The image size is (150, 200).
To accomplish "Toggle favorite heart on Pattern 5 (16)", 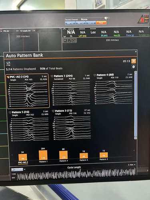I will click(x=10, y=112).
